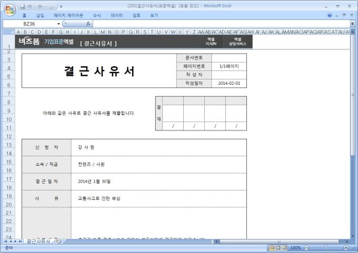The width and height of the screenshot is (358, 253).
Task: Click the zoom slider handle
Action: (326, 248)
